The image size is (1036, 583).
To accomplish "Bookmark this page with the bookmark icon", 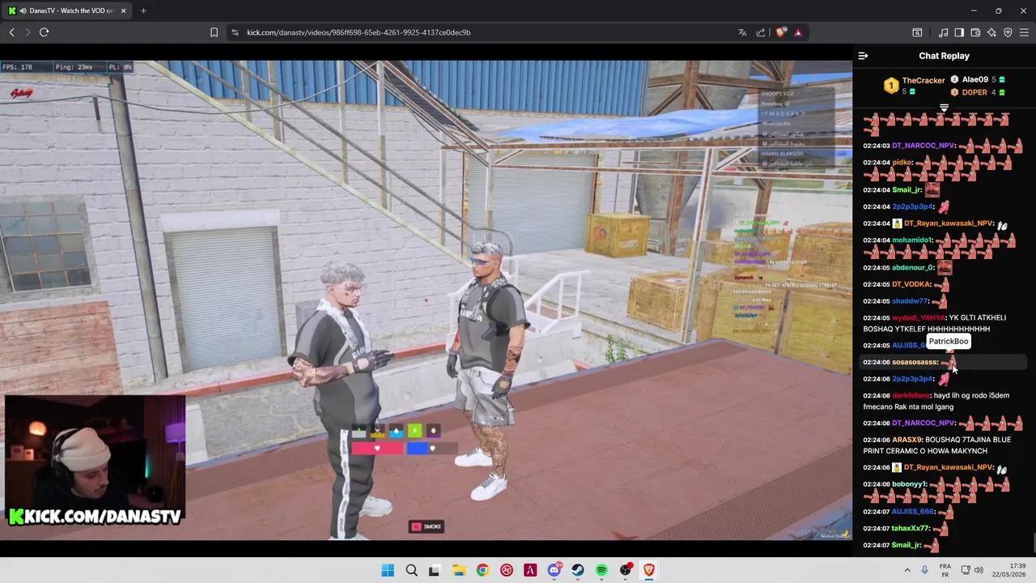I will 214,32.
